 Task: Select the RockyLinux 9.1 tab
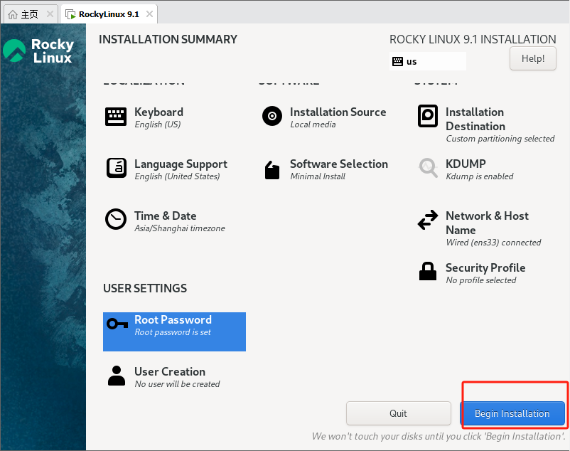pyautogui.click(x=110, y=13)
